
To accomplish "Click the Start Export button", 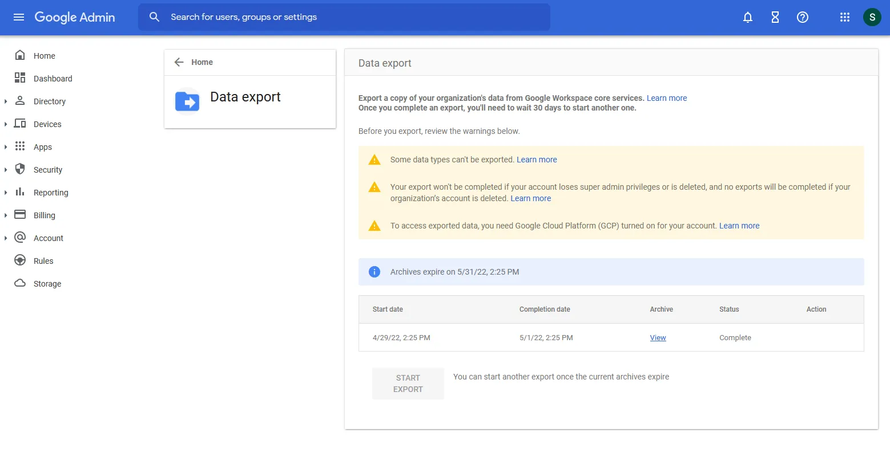I will [408, 383].
